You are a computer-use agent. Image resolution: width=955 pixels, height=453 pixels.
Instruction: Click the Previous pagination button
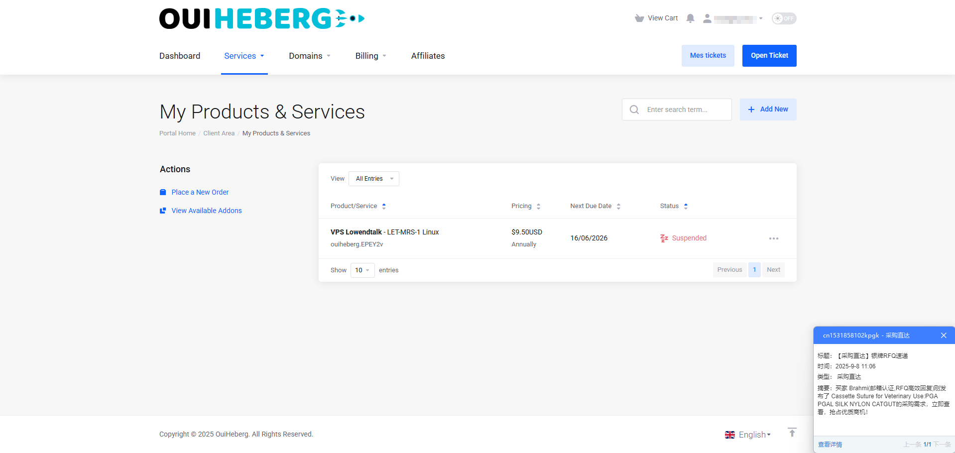point(729,270)
